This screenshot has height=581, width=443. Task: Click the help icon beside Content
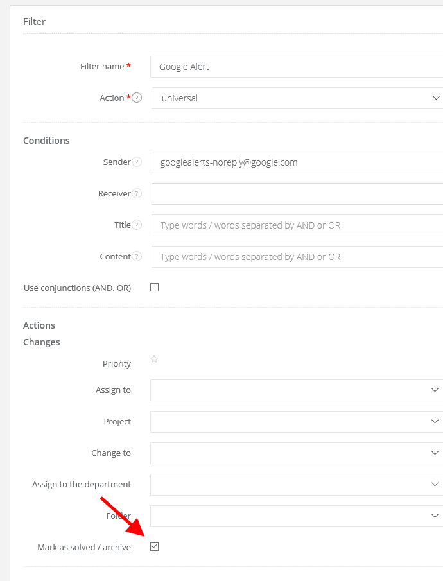(x=137, y=257)
